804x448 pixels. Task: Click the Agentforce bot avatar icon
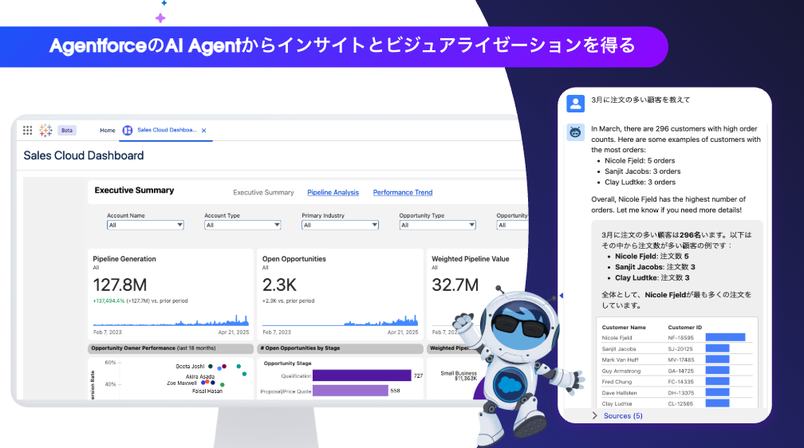[x=575, y=132]
